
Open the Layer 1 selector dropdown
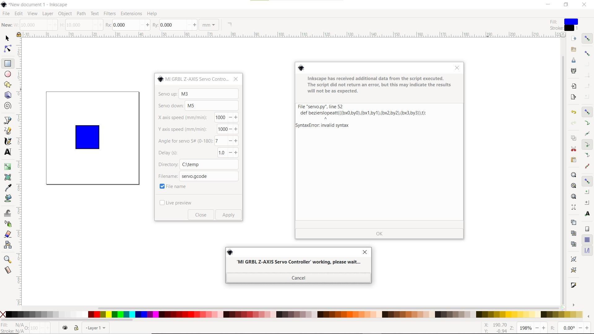[x=96, y=328]
